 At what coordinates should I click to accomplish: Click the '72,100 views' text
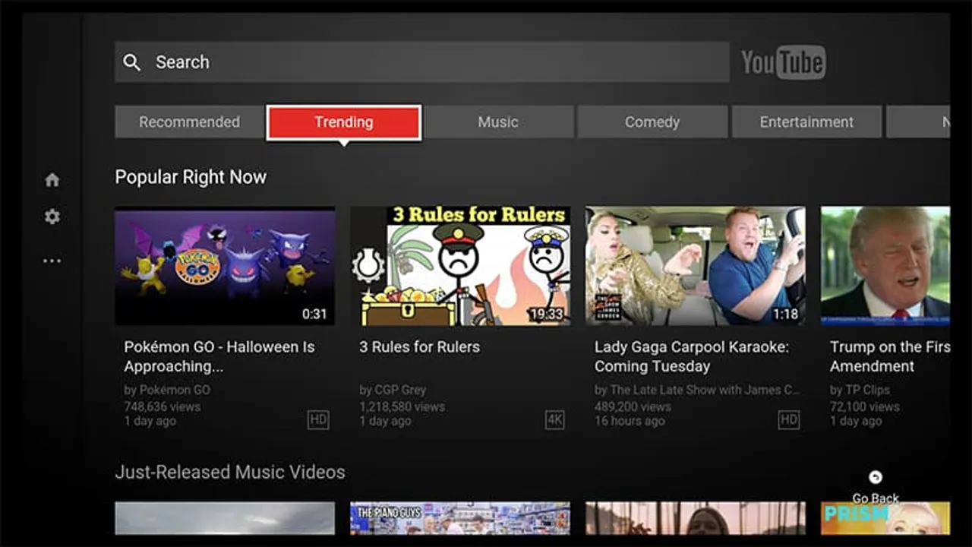click(x=865, y=406)
